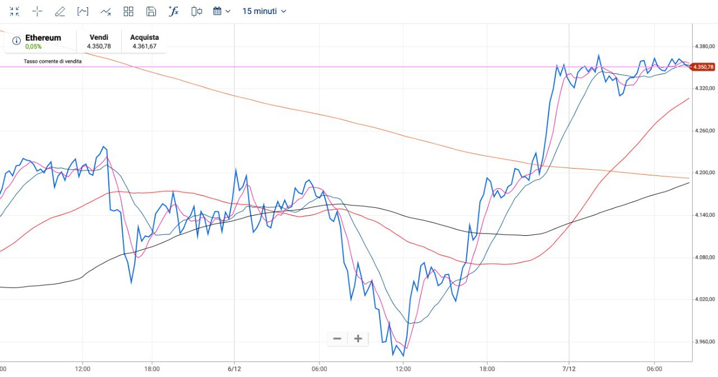Select the crosshair cursor tool
The image size is (718, 377).
tap(37, 11)
